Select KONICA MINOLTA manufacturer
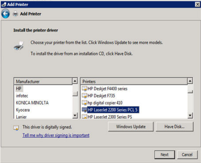 coord(32,103)
